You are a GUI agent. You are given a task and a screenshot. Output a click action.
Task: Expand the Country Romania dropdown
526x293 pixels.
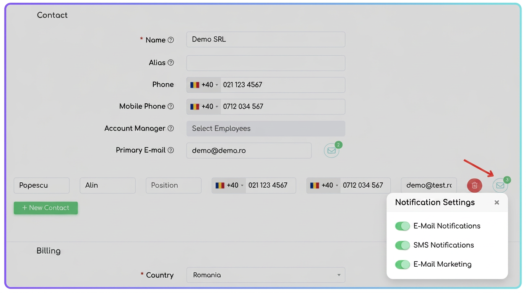pos(266,275)
